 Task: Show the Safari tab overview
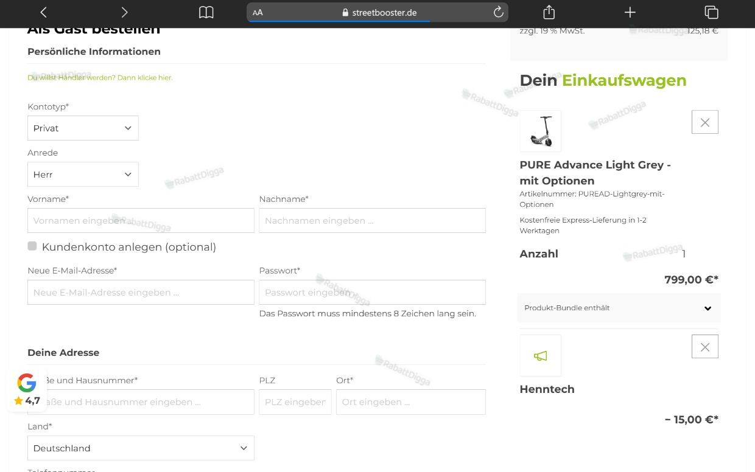pos(711,12)
